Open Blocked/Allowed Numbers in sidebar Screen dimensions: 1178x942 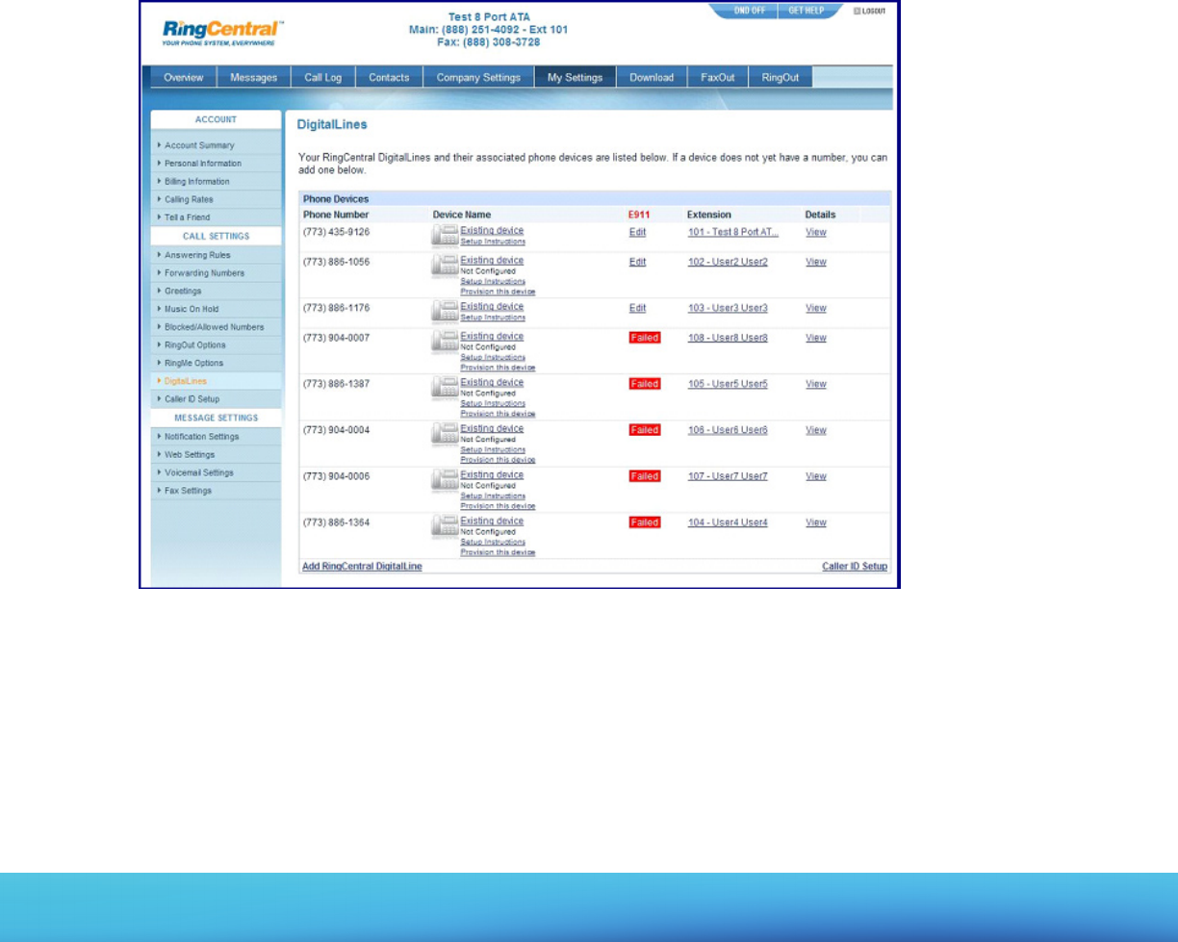(x=215, y=327)
